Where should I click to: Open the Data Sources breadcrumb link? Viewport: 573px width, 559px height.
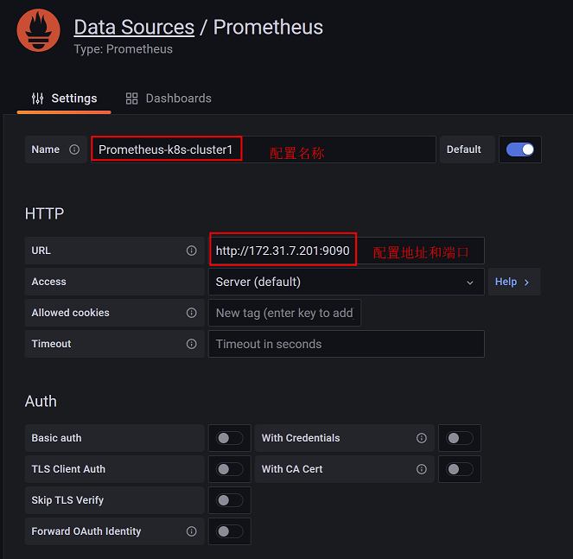pyautogui.click(x=134, y=27)
